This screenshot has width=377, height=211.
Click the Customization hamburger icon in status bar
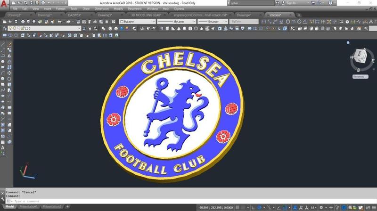374,207
